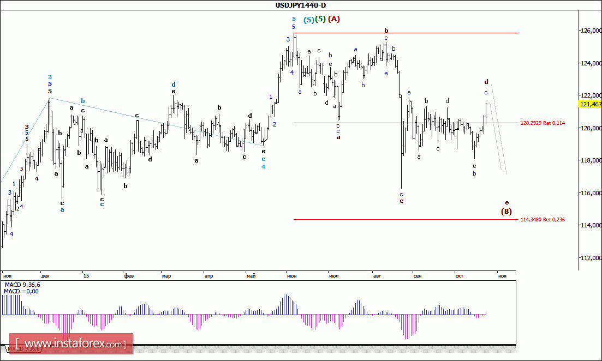
Task: Click the 'MACD =0,06' value readout
Action: click(x=21, y=292)
